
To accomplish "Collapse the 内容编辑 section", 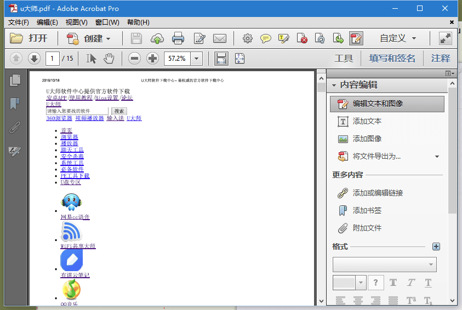I will click(x=334, y=85).
